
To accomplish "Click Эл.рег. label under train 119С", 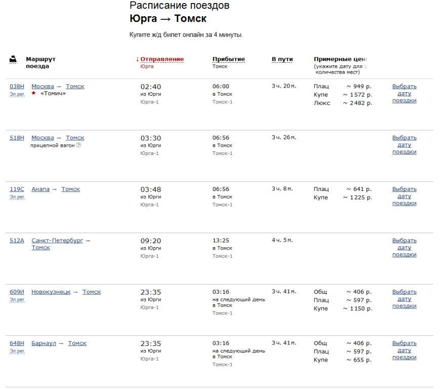I will [x=17, y=197].
